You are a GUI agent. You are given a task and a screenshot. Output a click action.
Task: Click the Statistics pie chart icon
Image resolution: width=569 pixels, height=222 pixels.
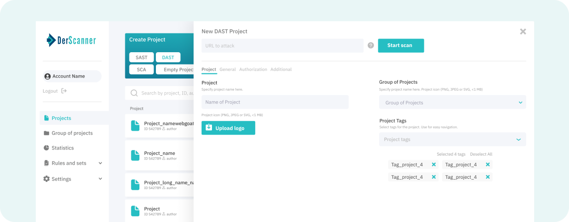click(47, 148)
